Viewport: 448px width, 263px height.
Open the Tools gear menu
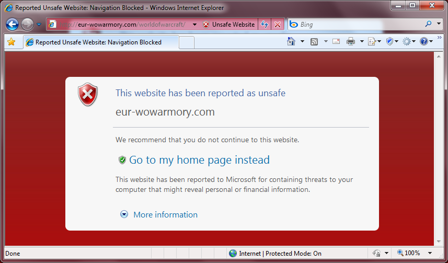click(409, 42)
